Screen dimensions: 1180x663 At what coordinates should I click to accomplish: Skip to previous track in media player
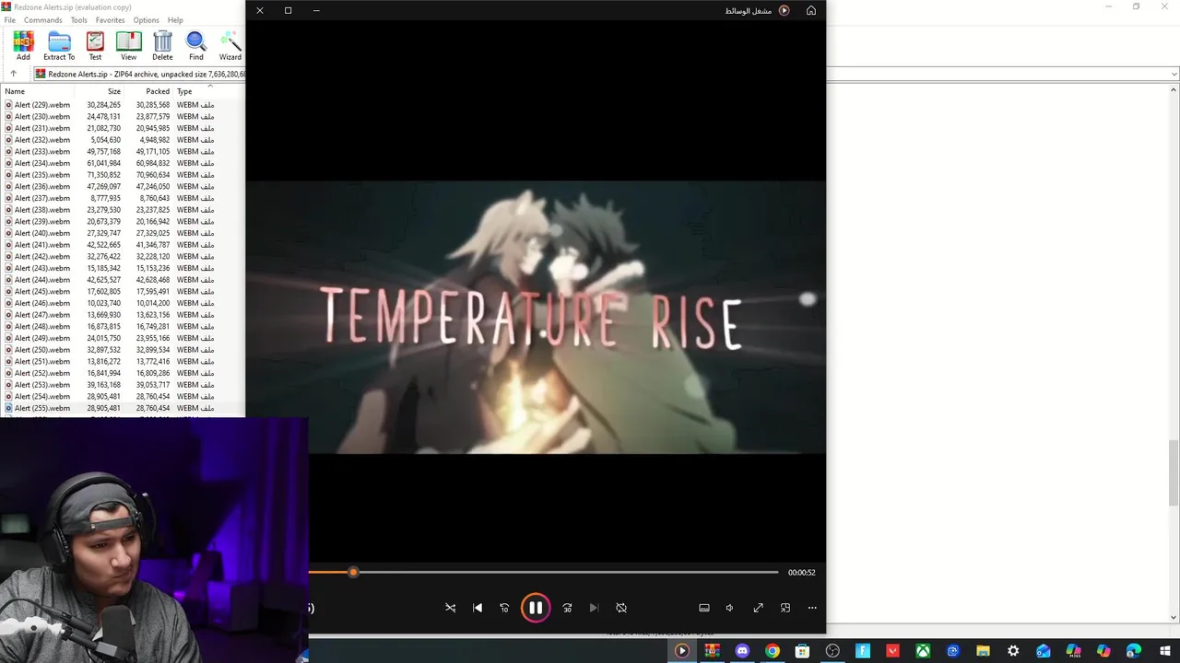[478, 608]
